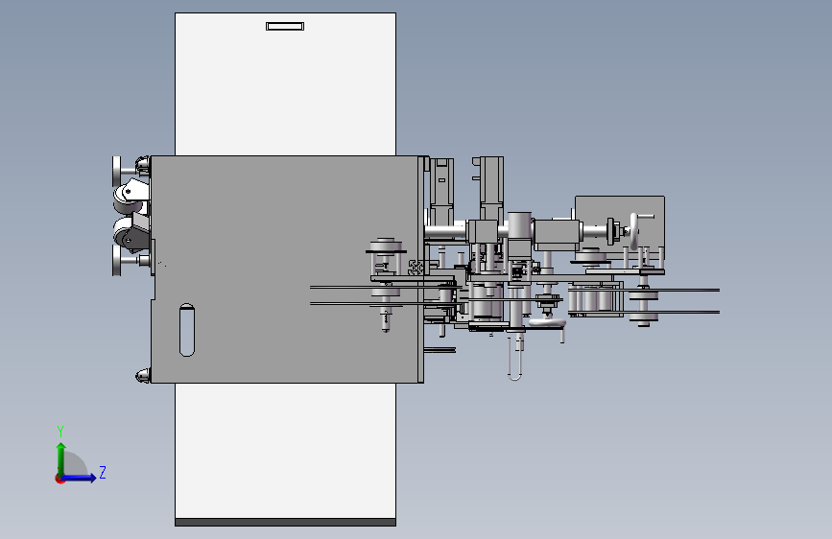The width and height of the screenshot is (832, 539).
Task: Select the gray plate behind the handwheel
Action: [x=620, y=227]
